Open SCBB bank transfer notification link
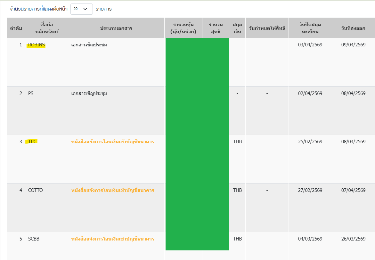Screen dimensions: 375x260 113,239
